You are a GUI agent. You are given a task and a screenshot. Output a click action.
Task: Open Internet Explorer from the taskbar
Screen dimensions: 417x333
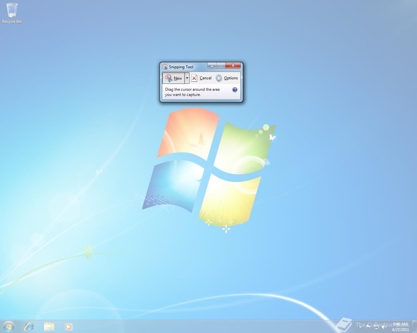(x=29, y=327)
